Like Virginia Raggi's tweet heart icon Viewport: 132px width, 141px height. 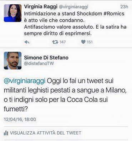coord(83,42)
